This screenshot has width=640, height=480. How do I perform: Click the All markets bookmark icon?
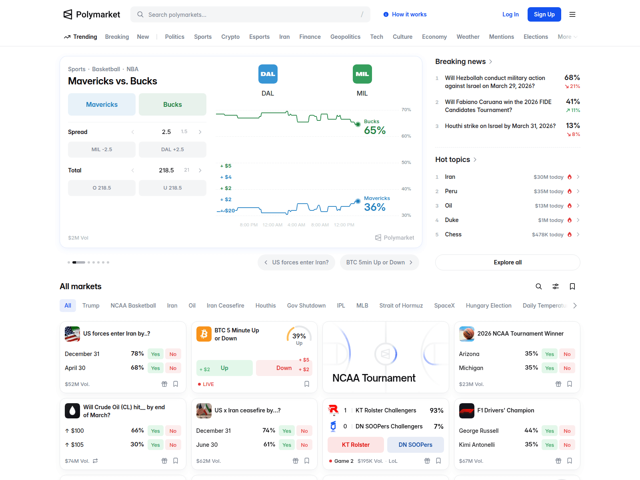tap(572, 286)
